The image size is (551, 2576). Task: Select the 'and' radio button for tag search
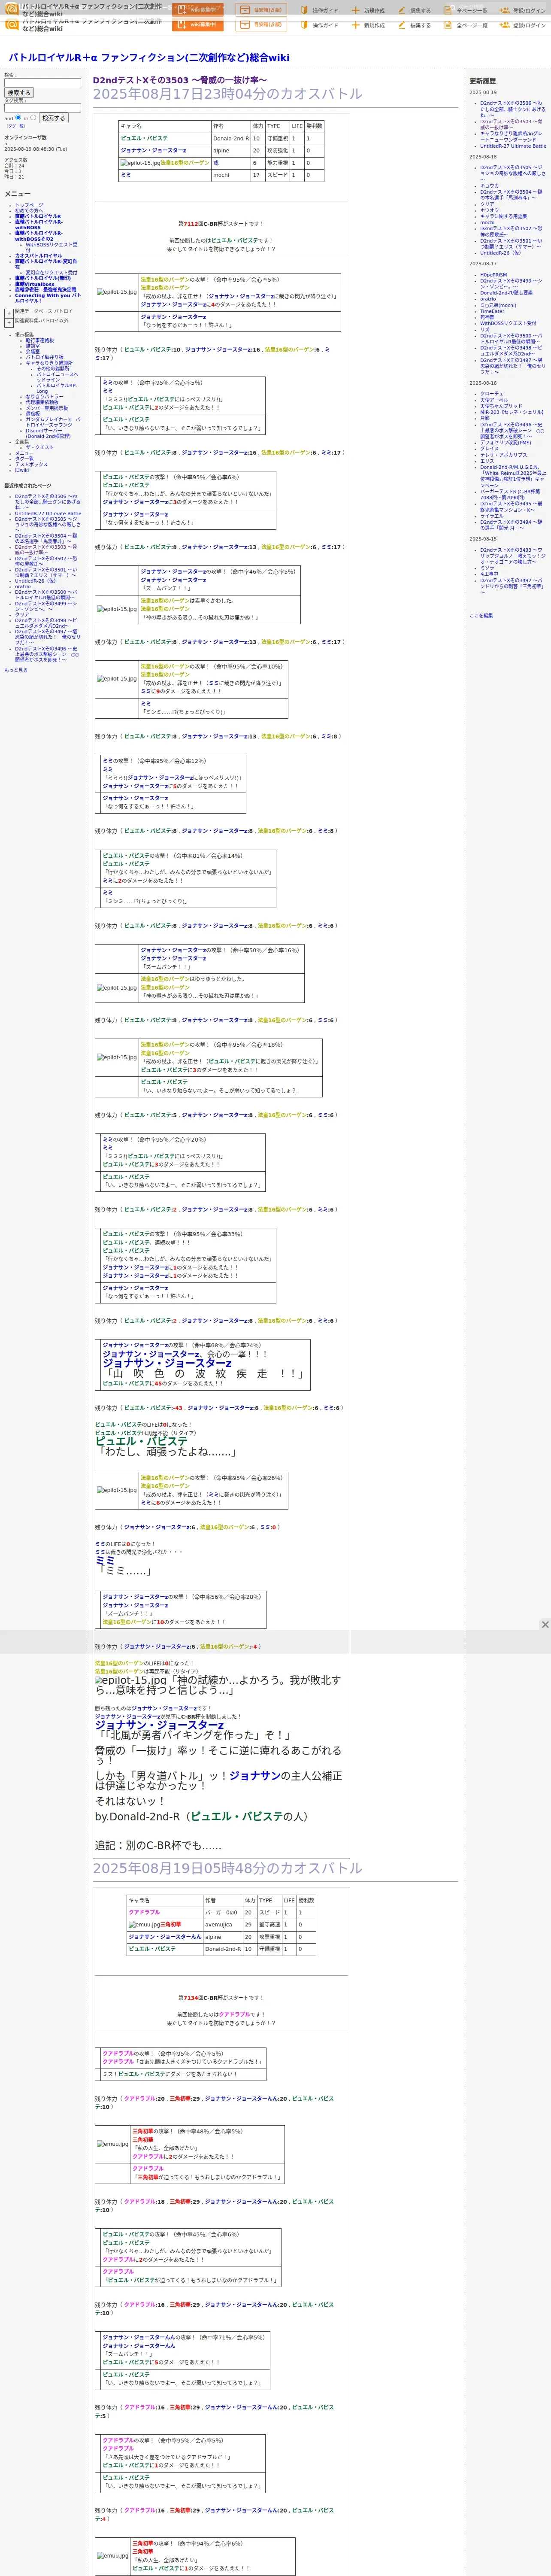click(18, 117)
